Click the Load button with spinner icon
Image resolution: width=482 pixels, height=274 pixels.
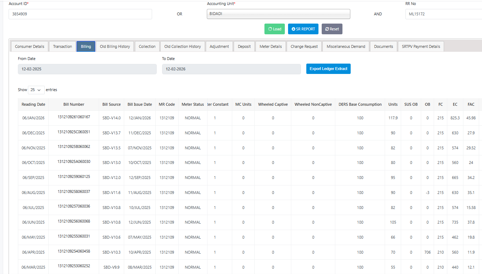[274, 29]
